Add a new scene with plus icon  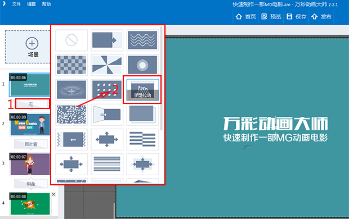(x=32, y=43)
